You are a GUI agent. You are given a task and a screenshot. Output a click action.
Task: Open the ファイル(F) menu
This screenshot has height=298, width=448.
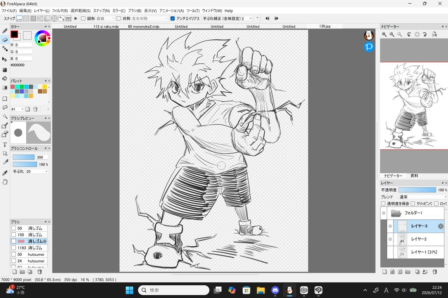[x=9, y=11]
